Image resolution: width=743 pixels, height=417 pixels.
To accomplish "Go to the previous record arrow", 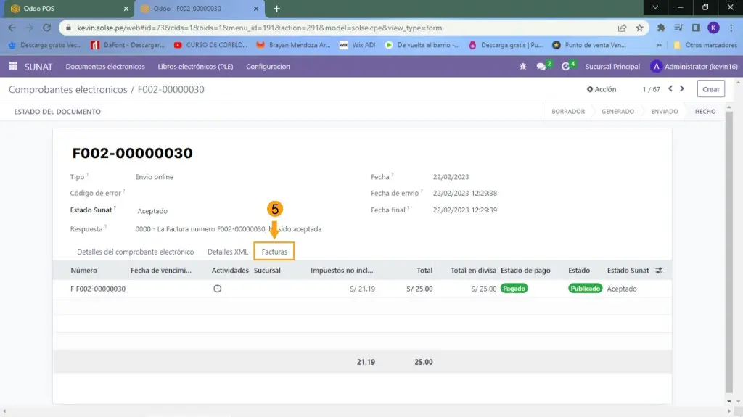I will coord(670,89).
